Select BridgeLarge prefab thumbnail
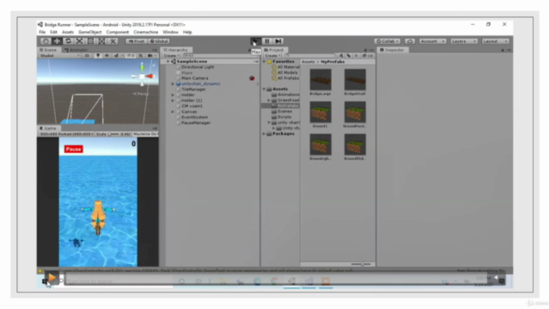 click(321, 80)
